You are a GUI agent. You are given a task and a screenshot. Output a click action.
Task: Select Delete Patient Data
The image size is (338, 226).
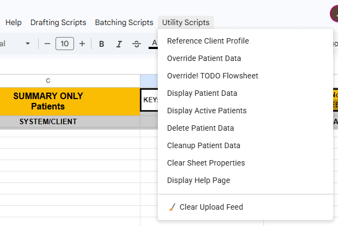[245, 128]
